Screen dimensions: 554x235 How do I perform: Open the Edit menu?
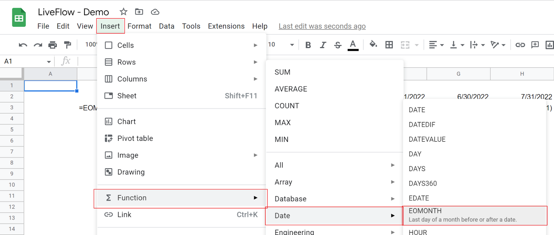[x=63, y=26]
